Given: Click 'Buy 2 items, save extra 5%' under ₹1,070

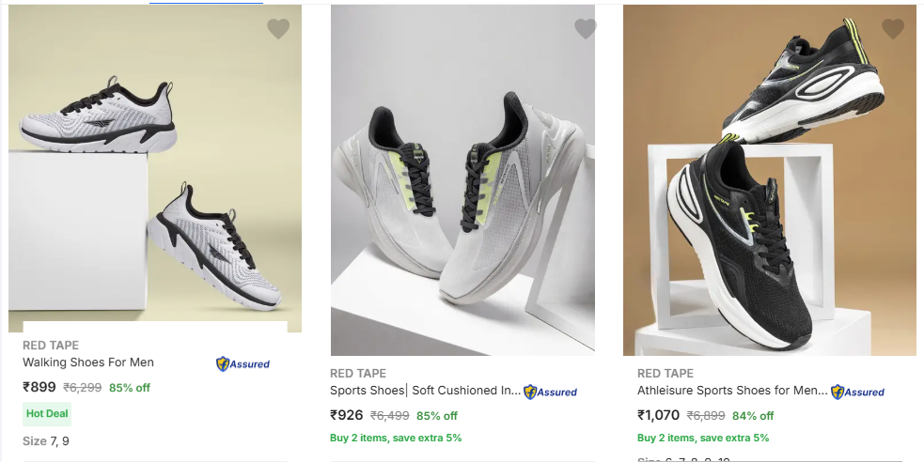Looking at the screenshot, I should pyautogui.click(x=703, y=438).
